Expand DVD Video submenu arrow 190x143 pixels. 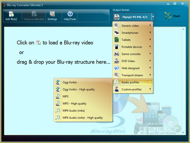tap(150, 60)
